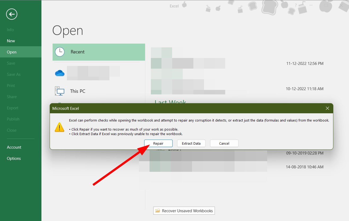This screenshot has height=221, width=349.
Task: Close the Microsoft Excel dialog
Action: pyautogui.click(x=327, y=108)
